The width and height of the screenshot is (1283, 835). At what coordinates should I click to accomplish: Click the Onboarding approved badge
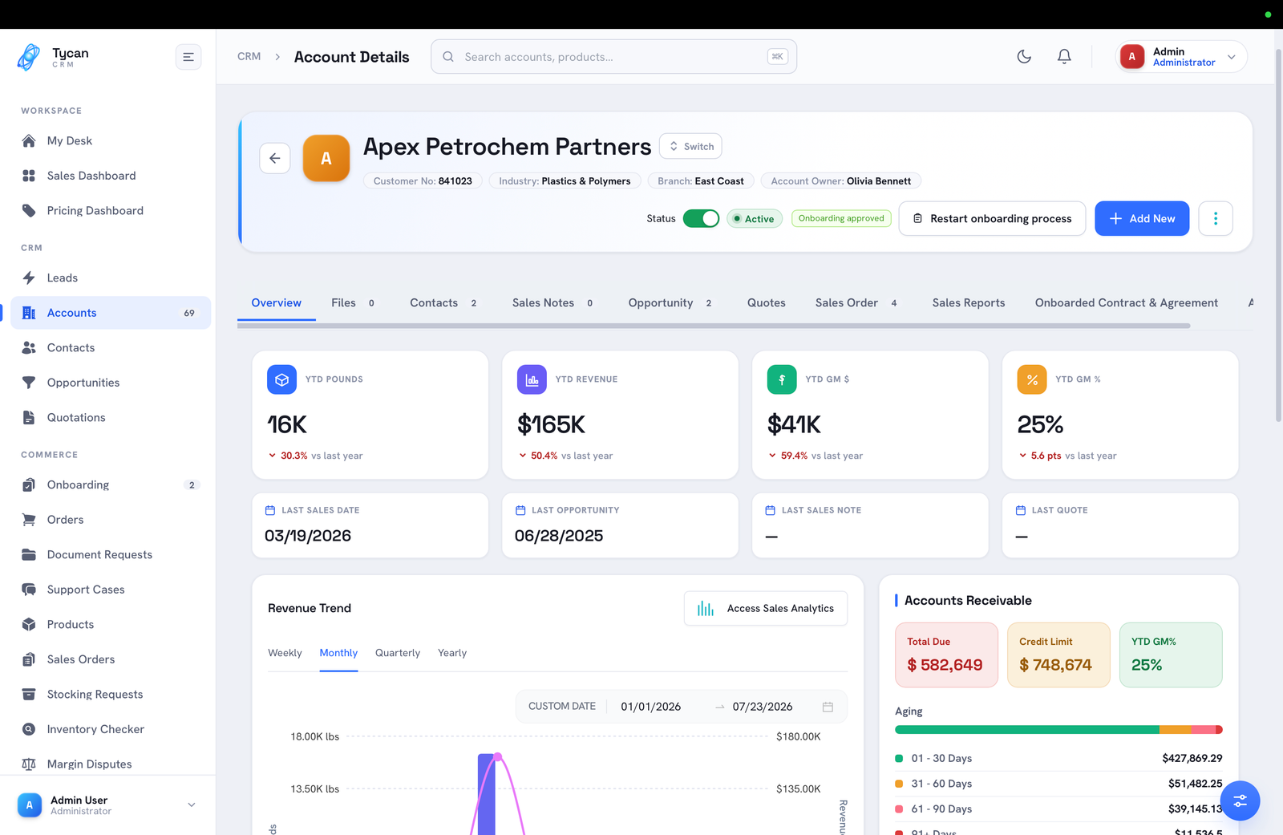841,218
